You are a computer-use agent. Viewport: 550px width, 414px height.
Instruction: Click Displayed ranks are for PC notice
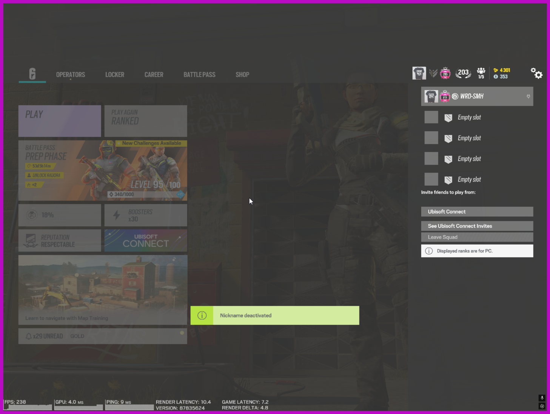[477, 251]
